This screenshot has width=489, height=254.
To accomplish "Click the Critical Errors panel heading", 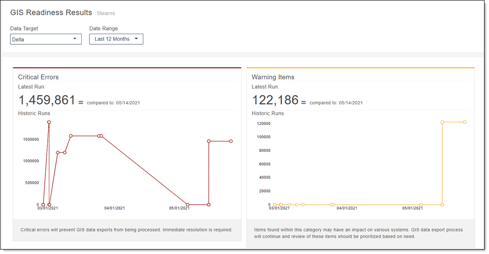I will point(38,77).
